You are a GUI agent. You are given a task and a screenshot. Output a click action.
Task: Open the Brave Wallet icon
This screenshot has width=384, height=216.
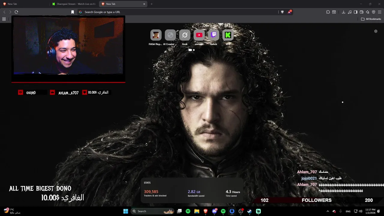[x=361, y=12]
